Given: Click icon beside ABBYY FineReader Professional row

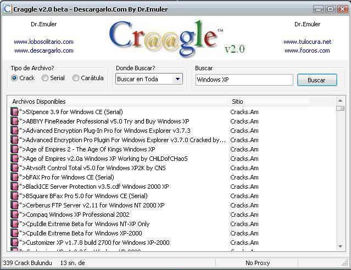Looking at the screenshot, I should point(14,121).
